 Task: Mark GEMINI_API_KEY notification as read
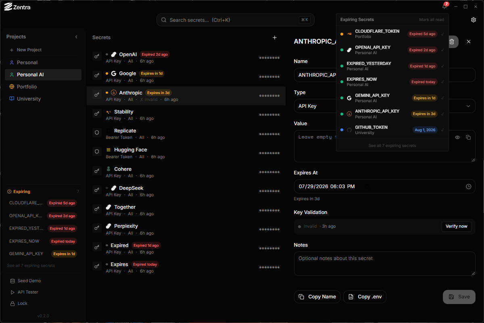tap(443, 98)
